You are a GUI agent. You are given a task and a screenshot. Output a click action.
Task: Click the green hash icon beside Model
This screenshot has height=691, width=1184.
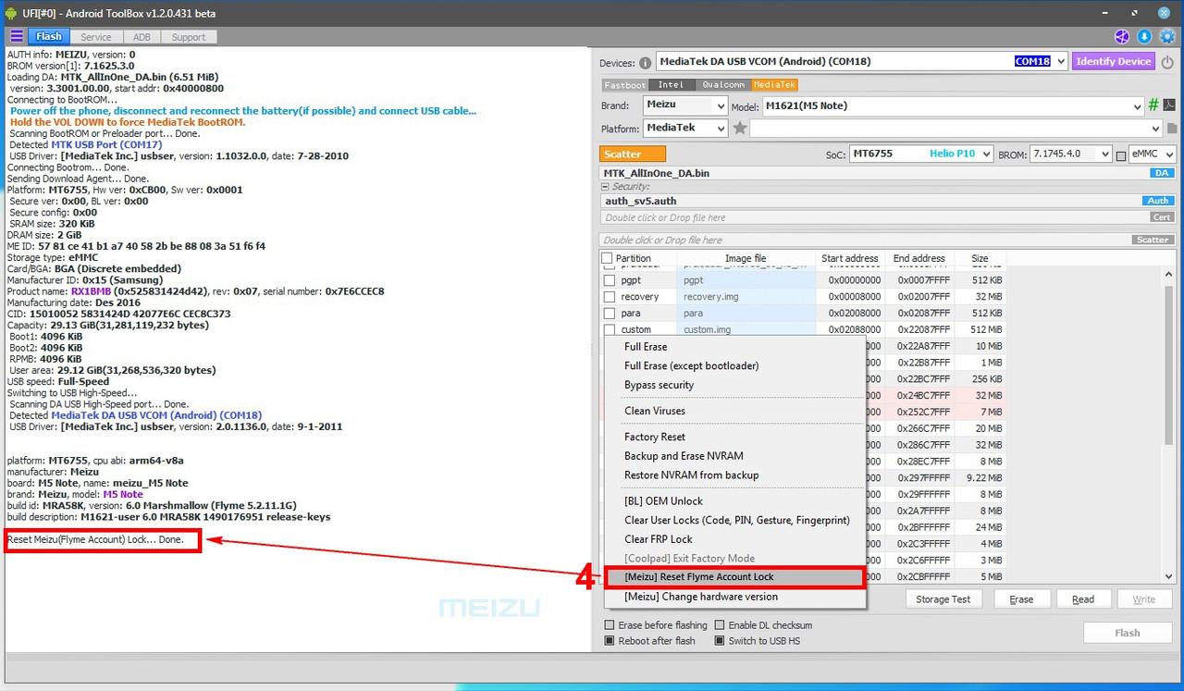pyautogui.click(x=1153, y=105)
